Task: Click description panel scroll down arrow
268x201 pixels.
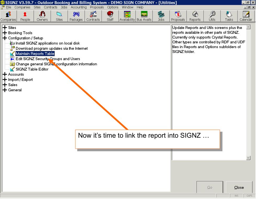Action: pos(248,158)
